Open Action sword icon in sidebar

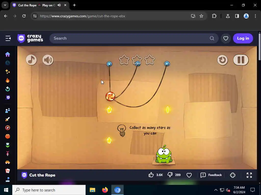(x=8, y=119)
